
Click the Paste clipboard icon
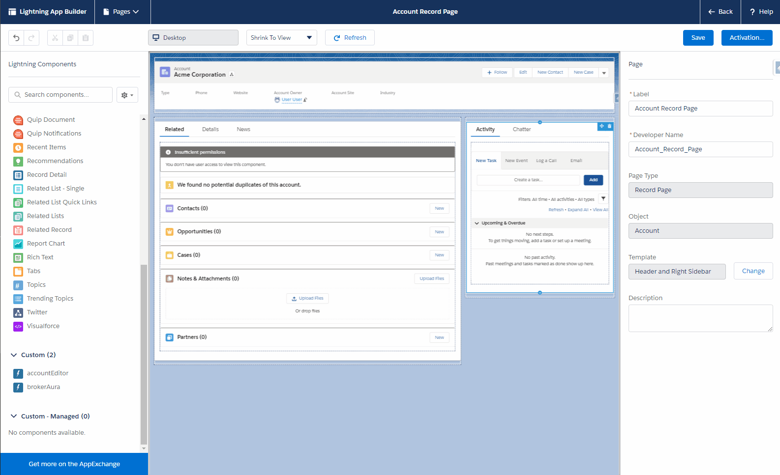pos(86,38)
